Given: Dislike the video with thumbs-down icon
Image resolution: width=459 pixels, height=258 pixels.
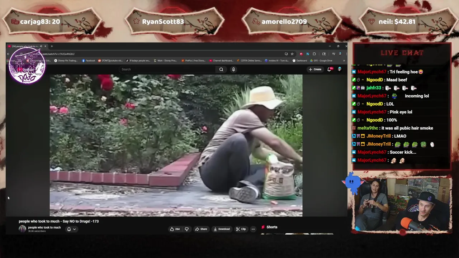Looking at the screenshot, I should tap(187, 229).
